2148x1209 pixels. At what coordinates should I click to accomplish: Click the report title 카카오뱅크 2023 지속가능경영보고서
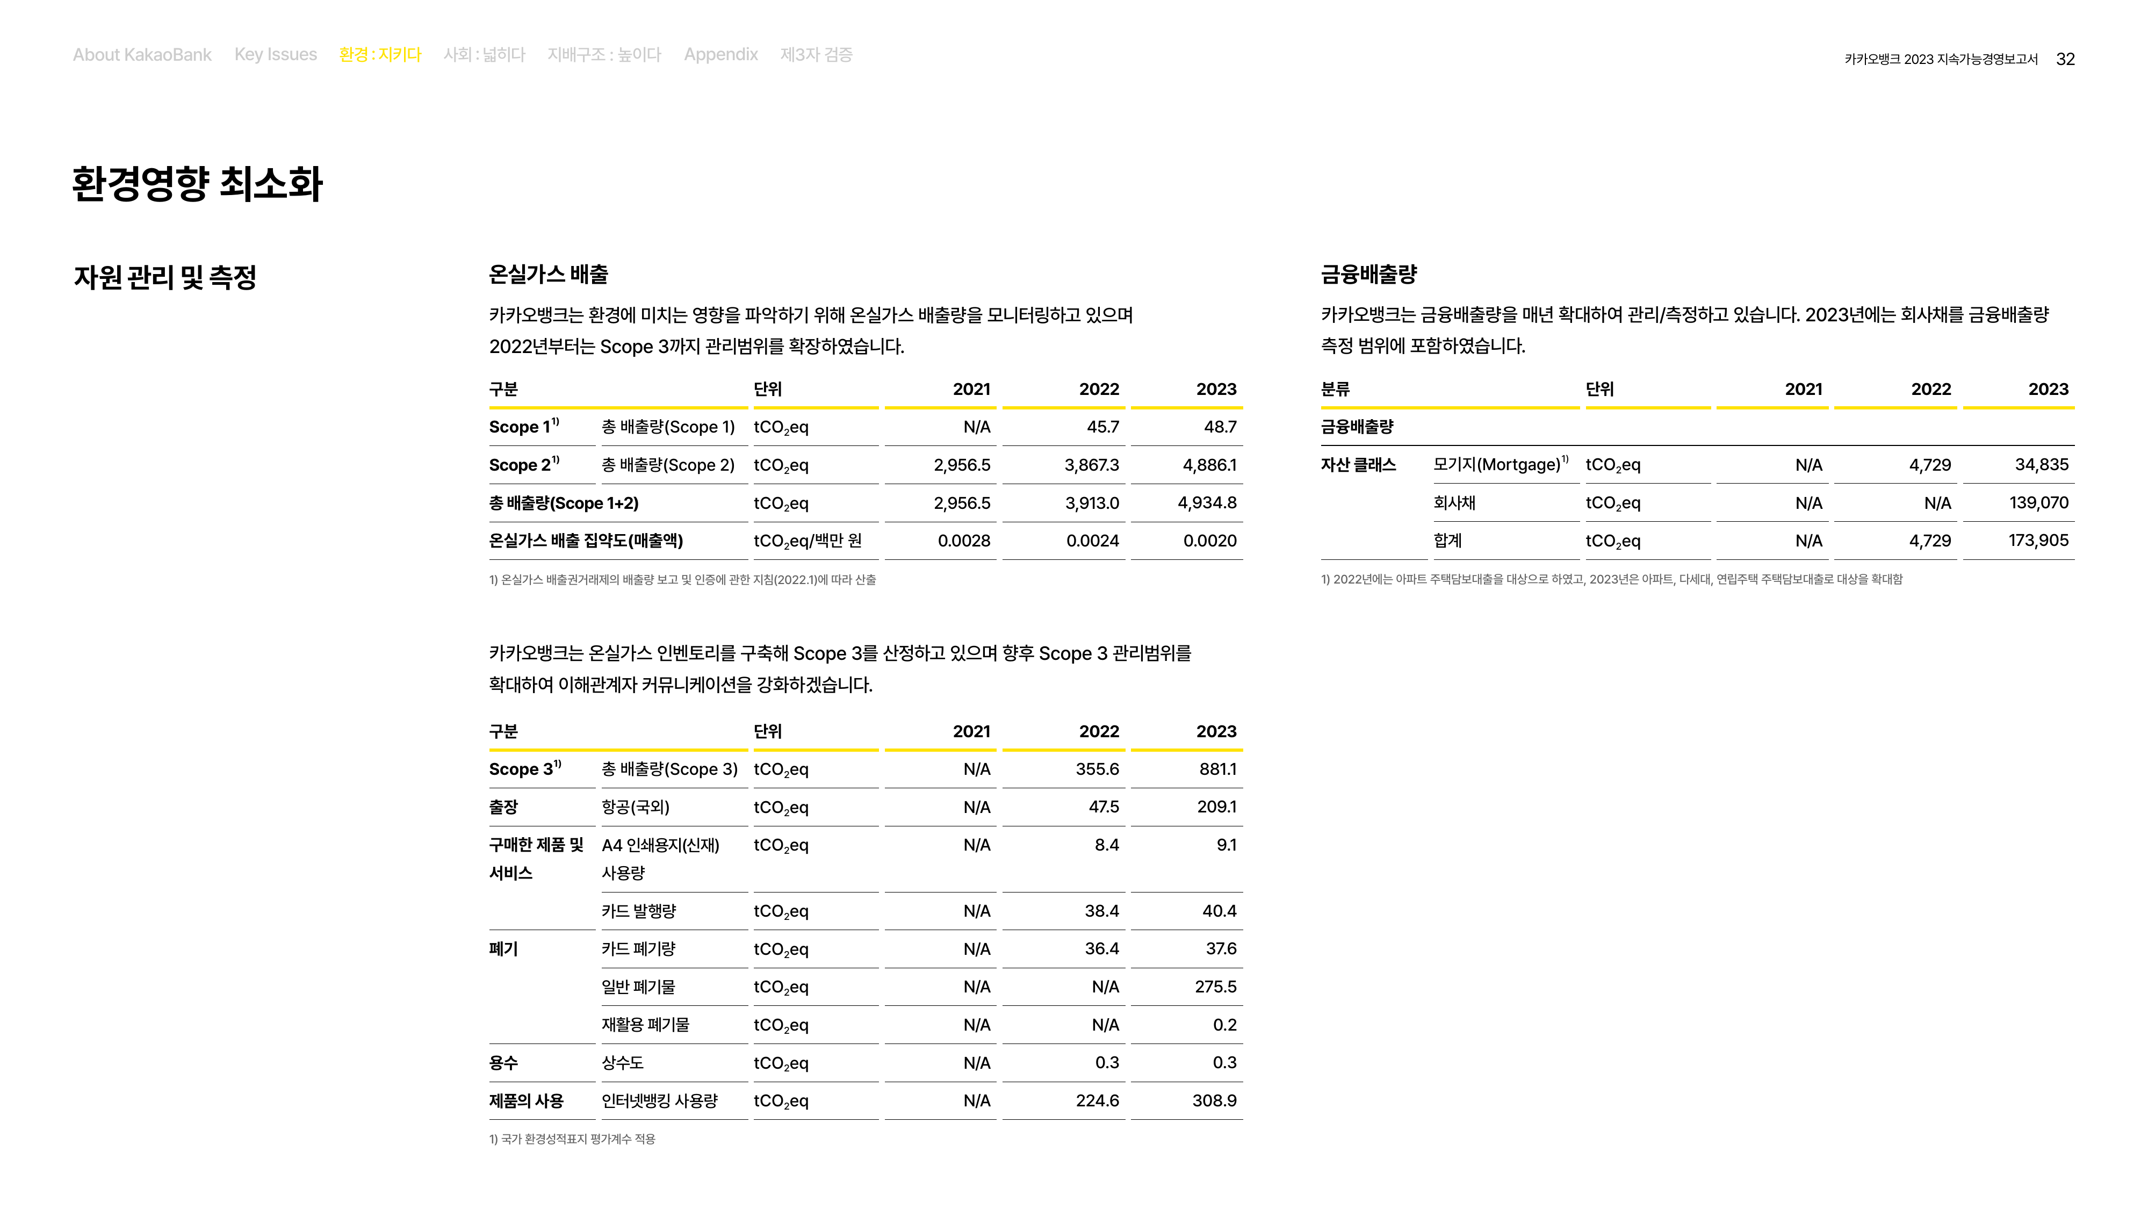(1941, 59)
